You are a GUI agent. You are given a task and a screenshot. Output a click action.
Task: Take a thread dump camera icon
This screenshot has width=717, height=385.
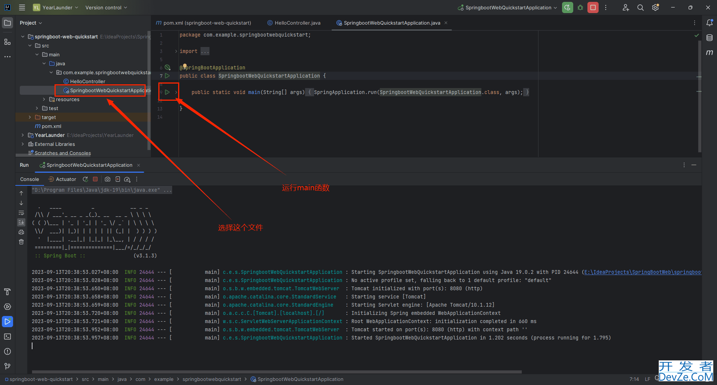click(x=108, y=179)
